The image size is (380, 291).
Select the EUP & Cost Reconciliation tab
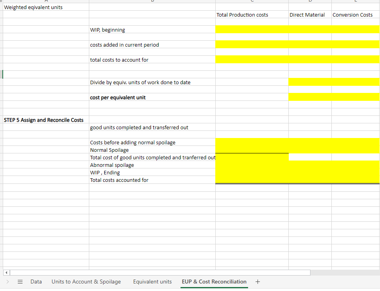tap(214, 282)
